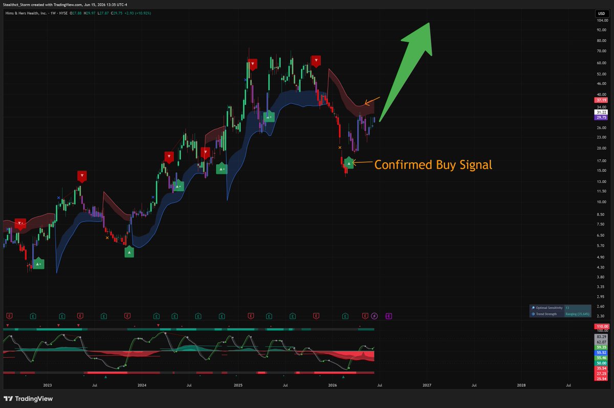Click the green buy marker at the late-2023 low
This screenshot has width=614, height=408.
[129, 251]
